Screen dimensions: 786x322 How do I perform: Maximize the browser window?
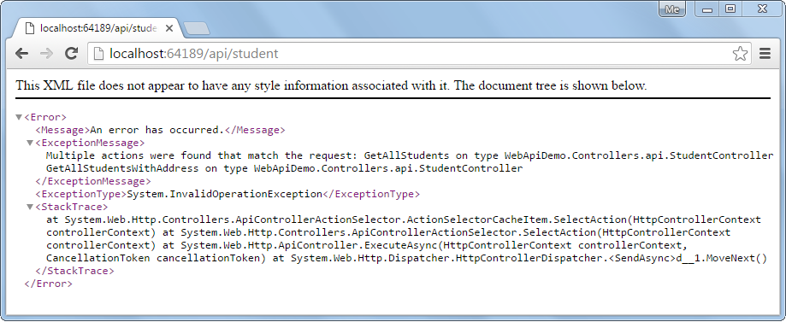click(x=731, y=9)
